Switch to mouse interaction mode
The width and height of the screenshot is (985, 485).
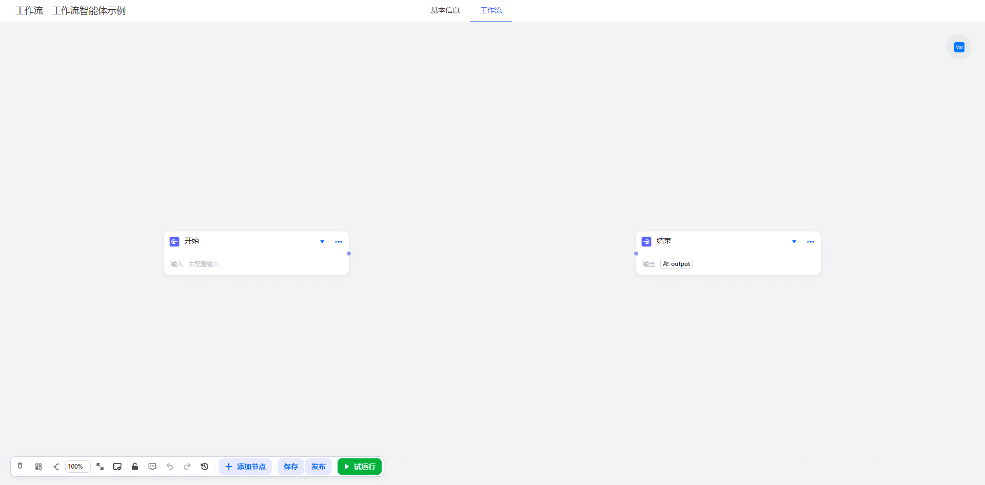[20, 466]
